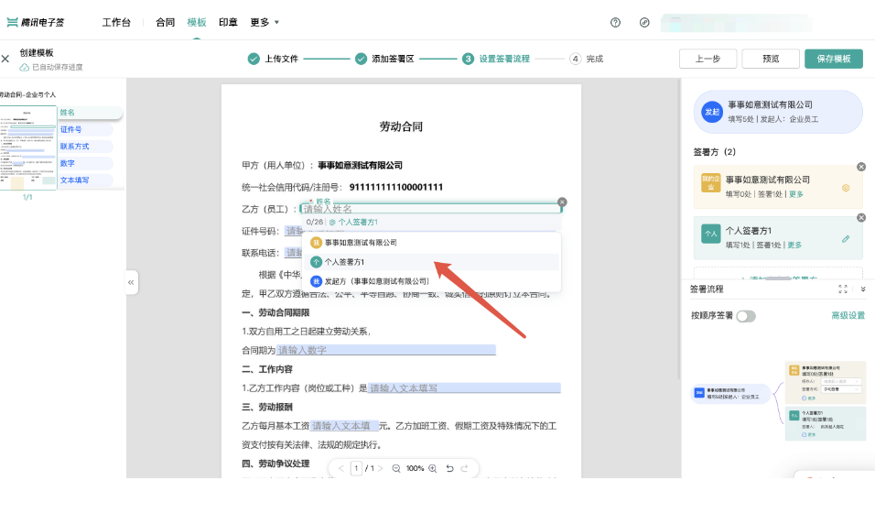Click the basic salary text field

344,426
